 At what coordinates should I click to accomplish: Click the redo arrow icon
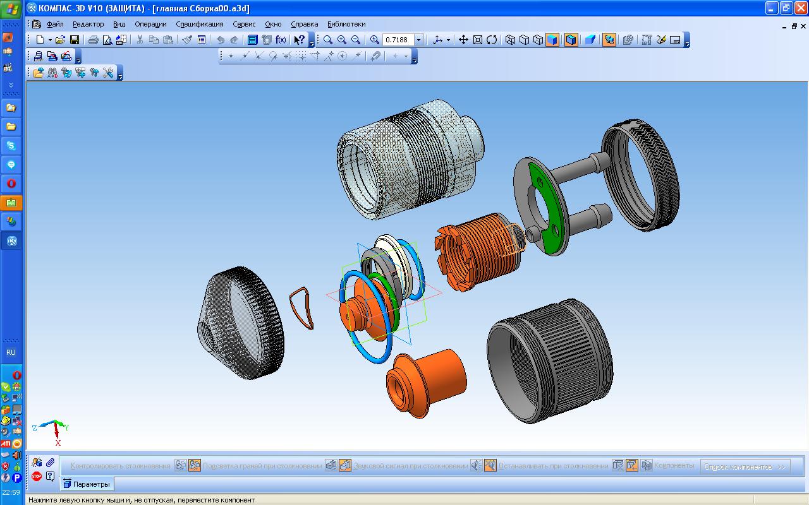(x=234, y=40)
